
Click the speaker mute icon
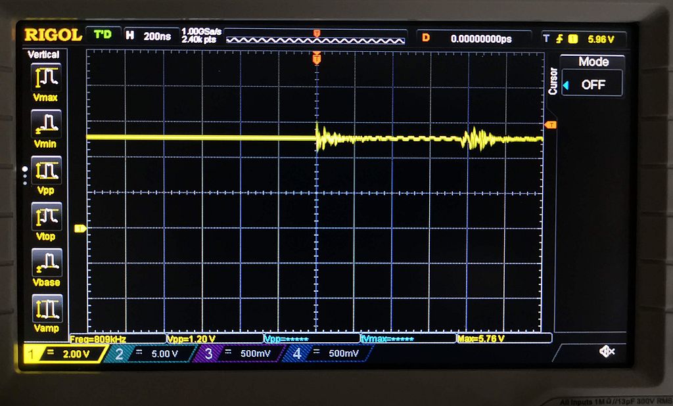point(607,352)
